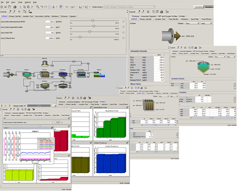Start simulation with green play button

tap(2, 106)
